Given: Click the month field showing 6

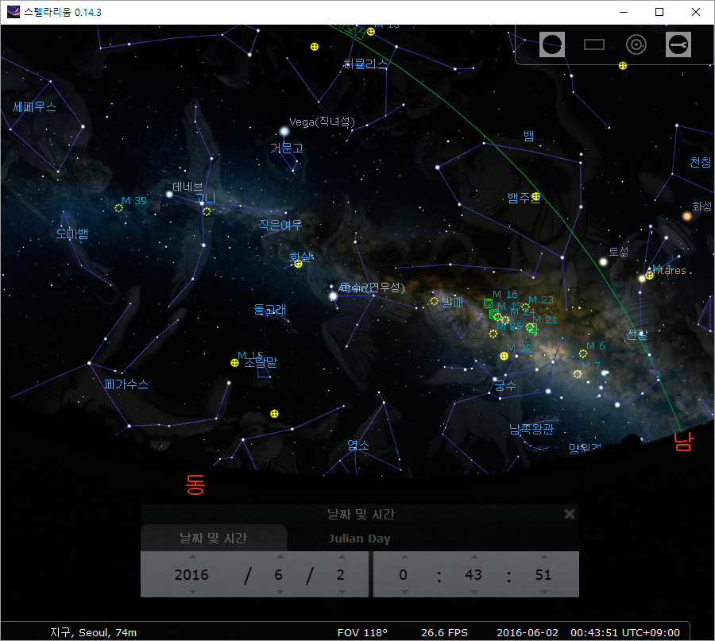Looking at the screenshot, I should 279,575.
